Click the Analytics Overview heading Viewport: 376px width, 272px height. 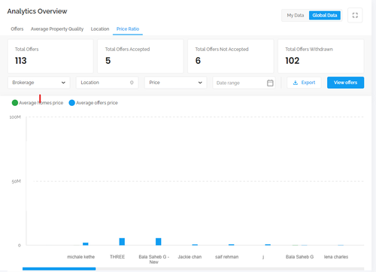click(x=37, y=11)
